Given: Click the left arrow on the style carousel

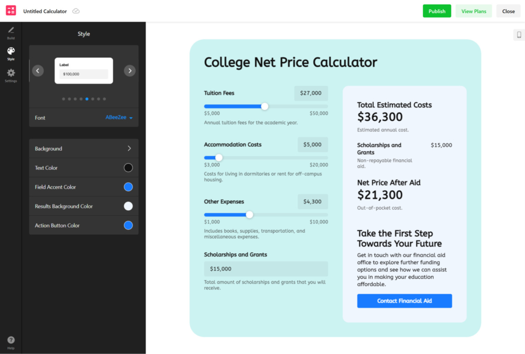Looking at the screenshot, I should point(38,71).
